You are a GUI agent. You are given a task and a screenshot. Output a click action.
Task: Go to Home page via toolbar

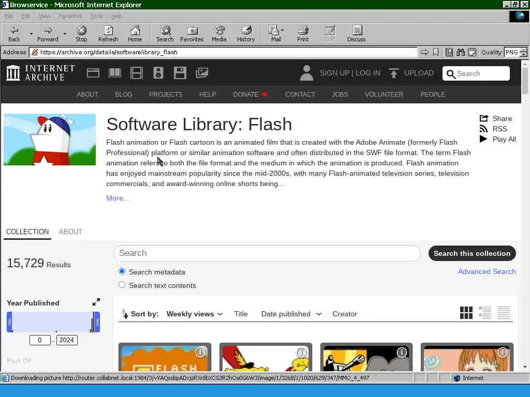[135, 34]
